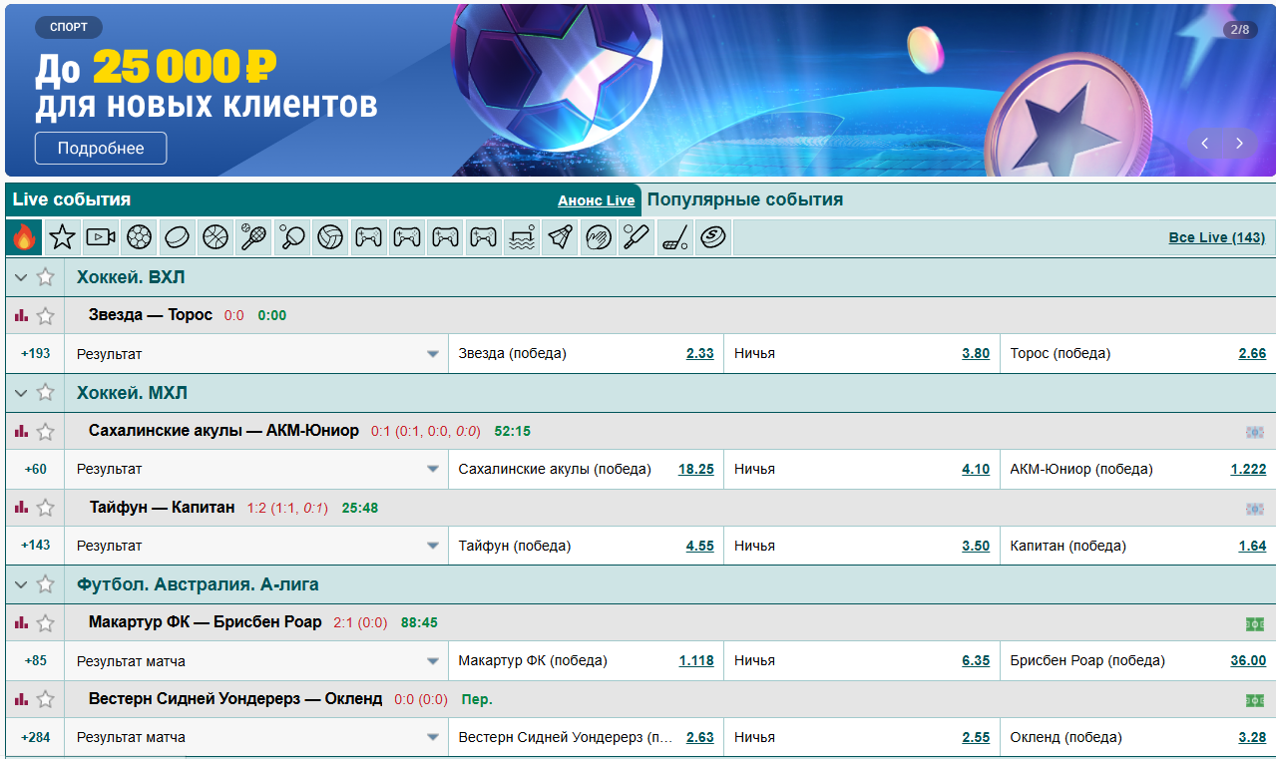Click the Подробнее banner button
This screenshot has width=1276, height=759.
point(101,149)
